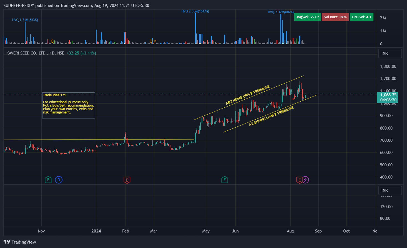407x248 pixels.
Task: Click the red earnings E icon under February
Action: 127,180
